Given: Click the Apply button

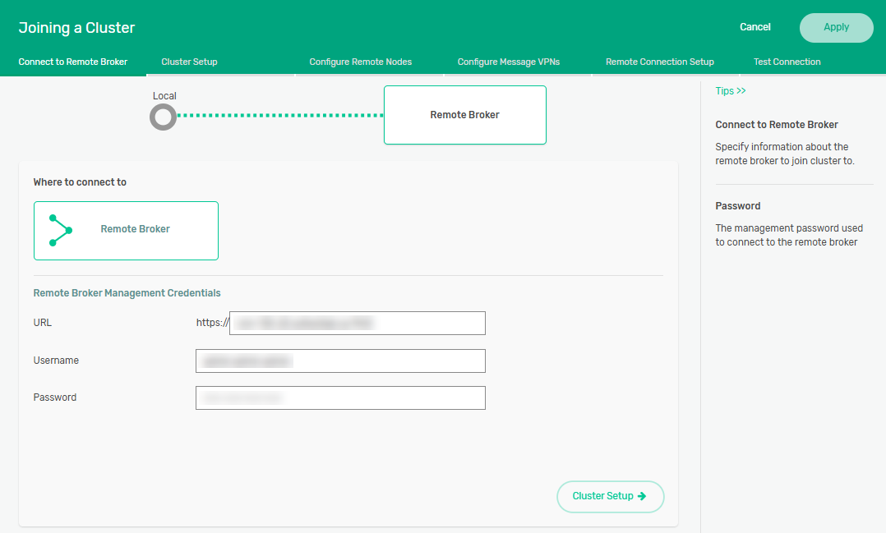Looking at the screenshot, I should [836, 27].
